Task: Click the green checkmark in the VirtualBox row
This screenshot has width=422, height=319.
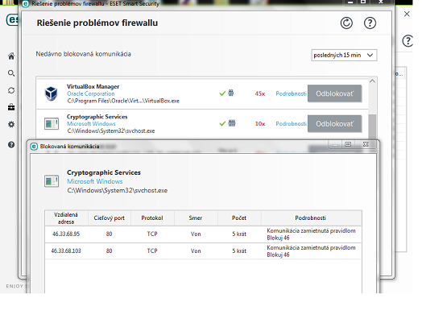Action: click(x=222, y=93)
